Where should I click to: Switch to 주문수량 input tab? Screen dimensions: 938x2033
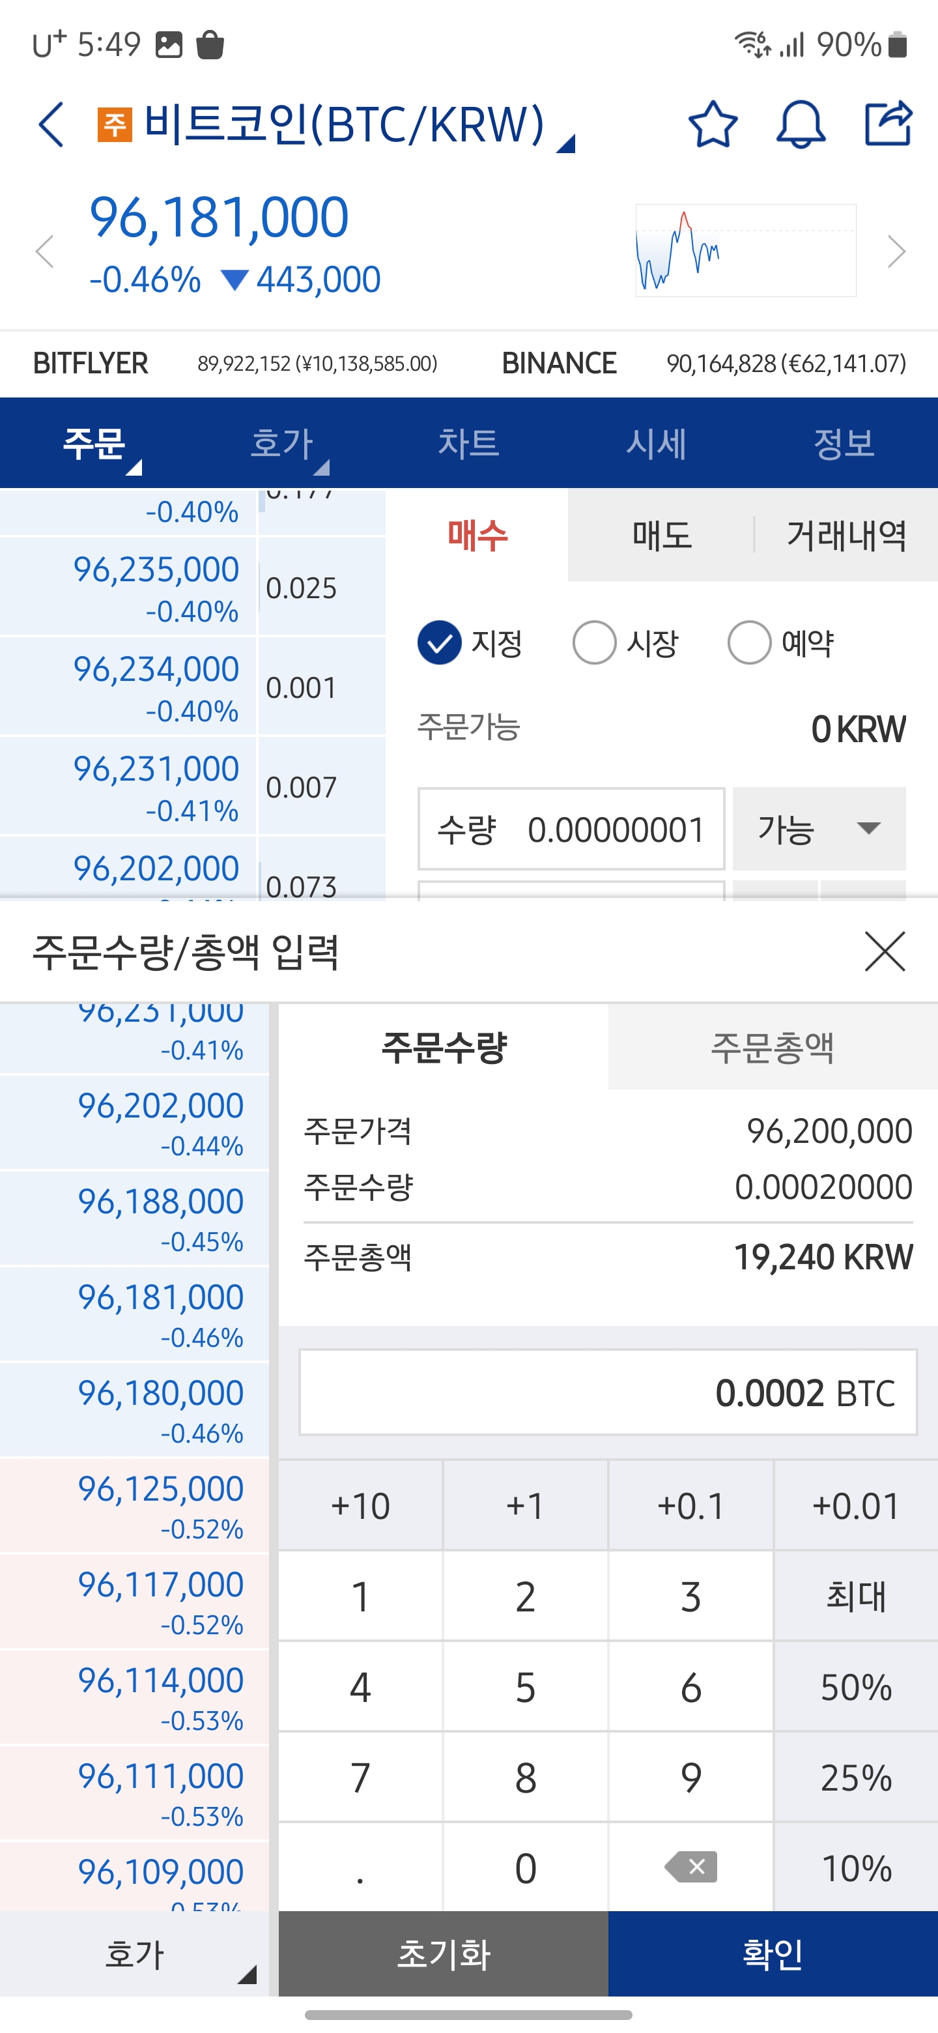pos(444,1047)
